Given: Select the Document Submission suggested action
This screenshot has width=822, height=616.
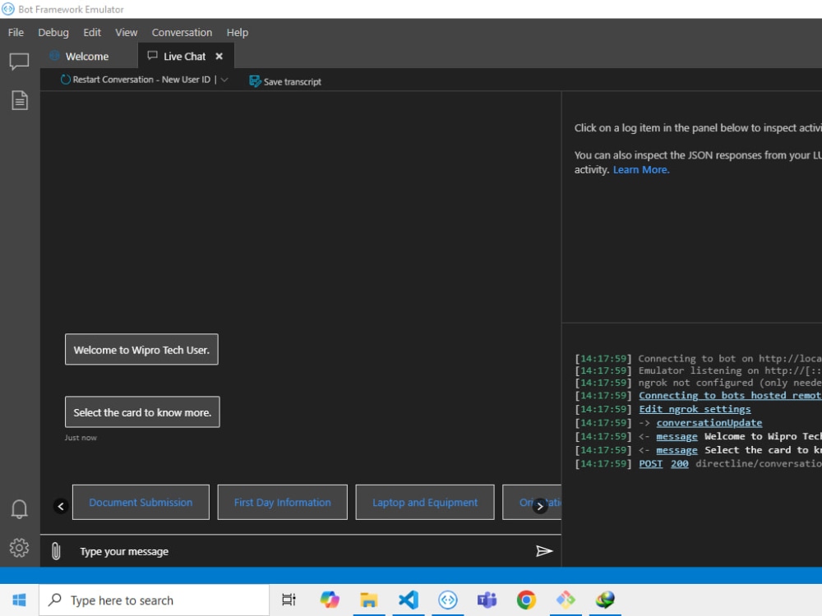Looking at the screenshot, I should [x=140, y=502].
